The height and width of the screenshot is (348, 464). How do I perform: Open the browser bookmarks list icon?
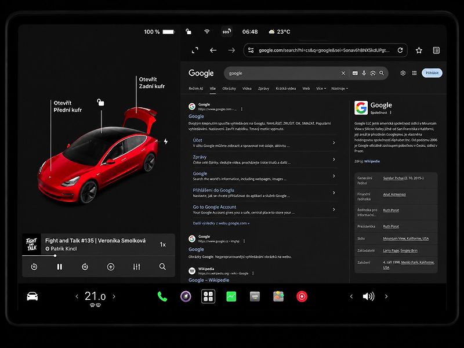pyautogui.click(x=436, y=50)
